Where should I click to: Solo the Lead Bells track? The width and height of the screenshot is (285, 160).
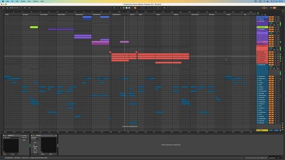275,29
